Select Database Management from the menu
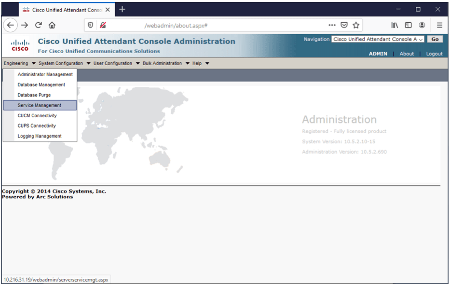 tap(40, 85)
